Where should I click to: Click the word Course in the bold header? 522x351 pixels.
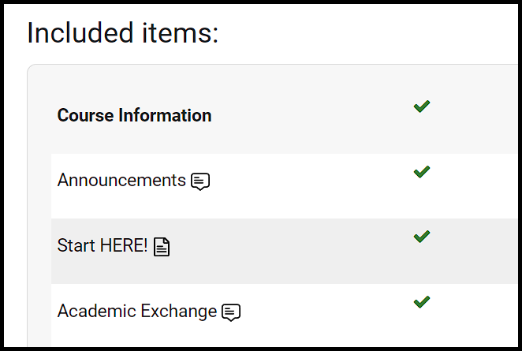click(x=86, y=115)
